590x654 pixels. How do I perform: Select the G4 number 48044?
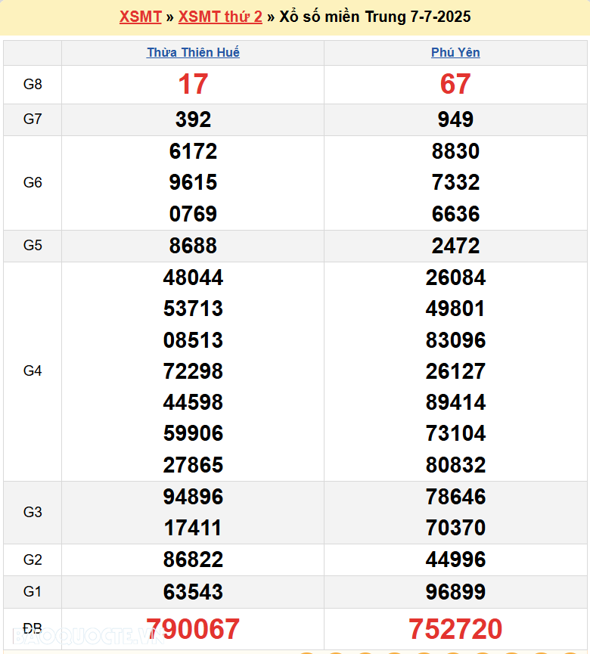[x=193, y=277]
